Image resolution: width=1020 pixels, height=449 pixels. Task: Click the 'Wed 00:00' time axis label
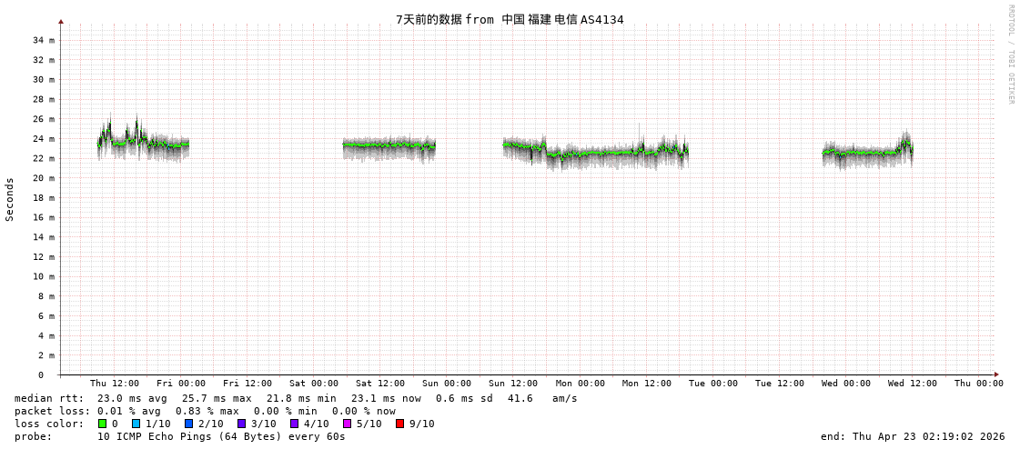pyautogui.click(x=845, y=384)
